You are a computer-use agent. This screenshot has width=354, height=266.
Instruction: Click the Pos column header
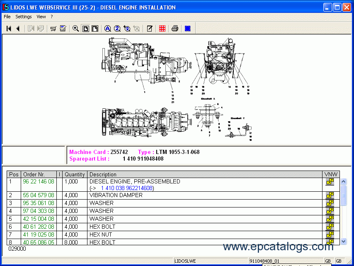click(14, 174)
